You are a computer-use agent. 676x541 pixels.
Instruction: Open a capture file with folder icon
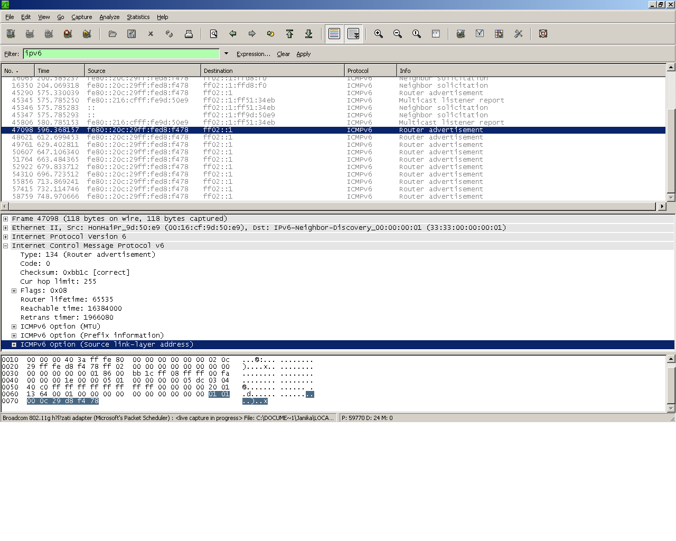pos(112,34)
